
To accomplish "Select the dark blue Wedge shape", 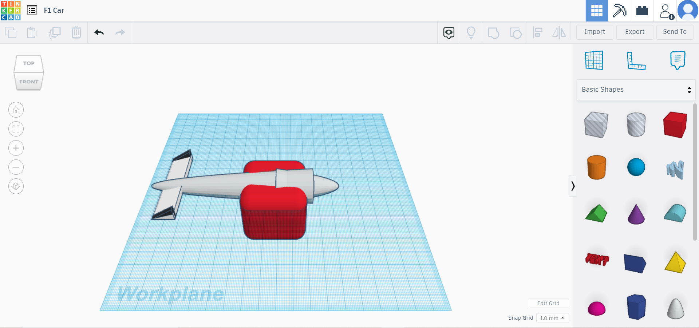I will (635, 263).
